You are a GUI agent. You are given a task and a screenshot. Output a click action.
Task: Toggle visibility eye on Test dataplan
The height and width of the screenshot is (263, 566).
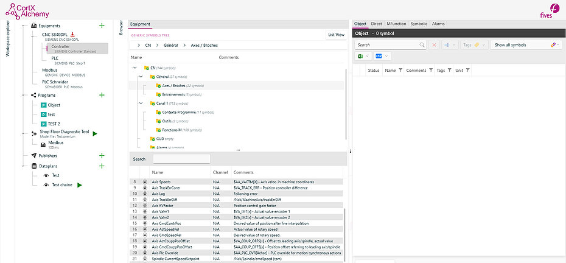coord(46,175)
